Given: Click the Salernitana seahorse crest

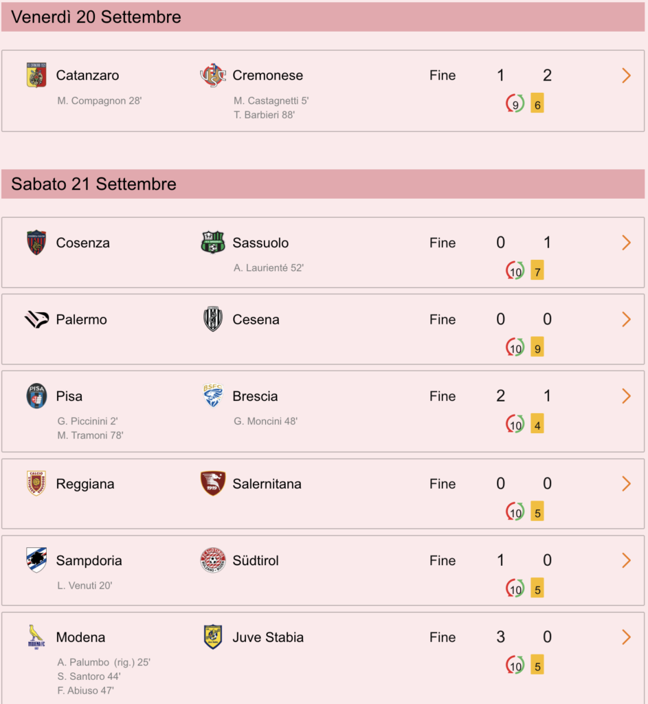Looking at the screenshot, I should [x=213, y=483].
